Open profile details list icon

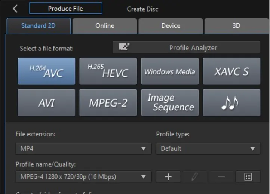248,177
